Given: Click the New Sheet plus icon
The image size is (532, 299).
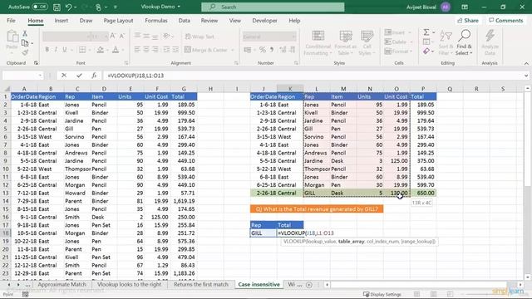Looking at the screenshot, I should point(308,285).
